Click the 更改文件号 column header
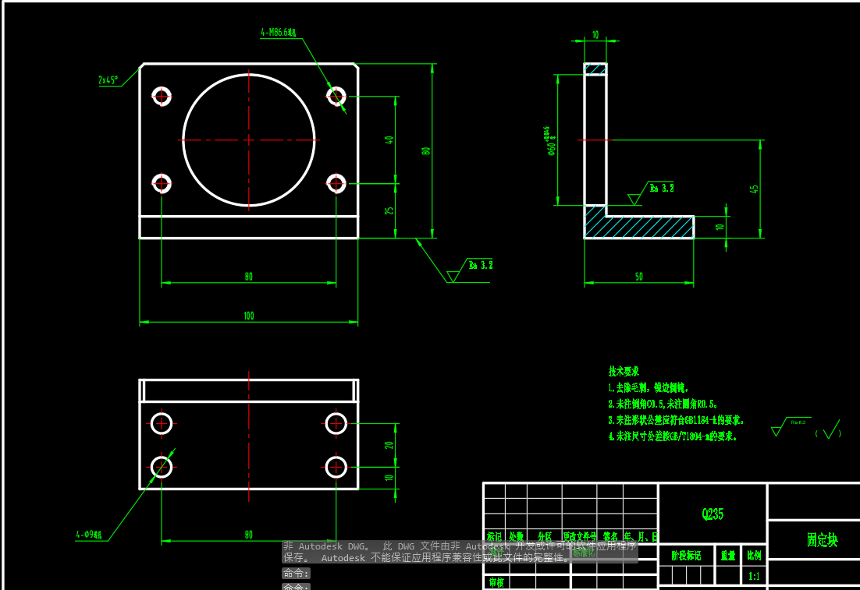 tap(580, 536)
